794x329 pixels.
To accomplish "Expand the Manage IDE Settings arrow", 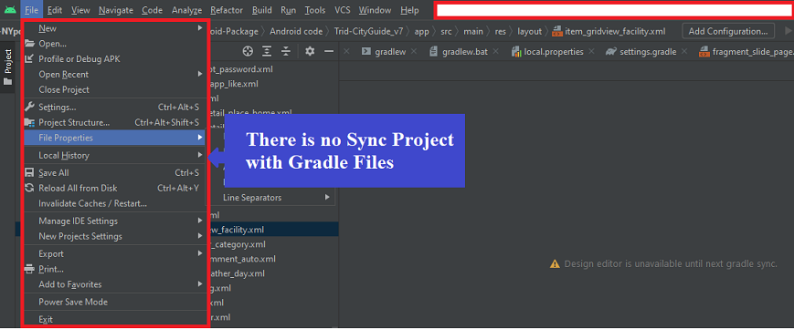I will (200, 221).
